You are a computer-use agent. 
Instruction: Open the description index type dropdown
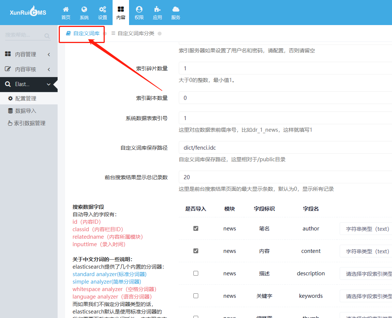click(366, 274)
